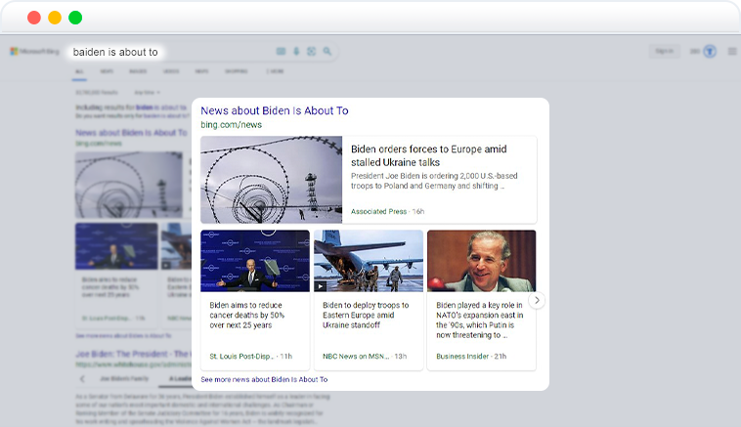Select the 'Joe Biden's Family' subtab
This screenshot has height=427, width=741.
click(124, 378)
